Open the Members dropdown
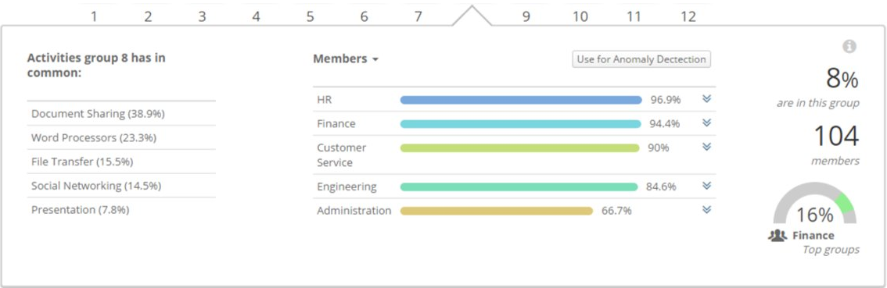 point(346,59)
